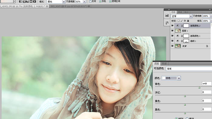Click the 黄色 slider handle
The height and width of the screenshot is (119, 212).
coord(185,105)
